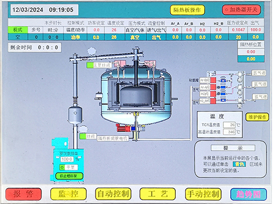This screenshot has width=273, height=204.
Task: Click the 高温计温度值 reading 346
Action: tap(229, 132)
